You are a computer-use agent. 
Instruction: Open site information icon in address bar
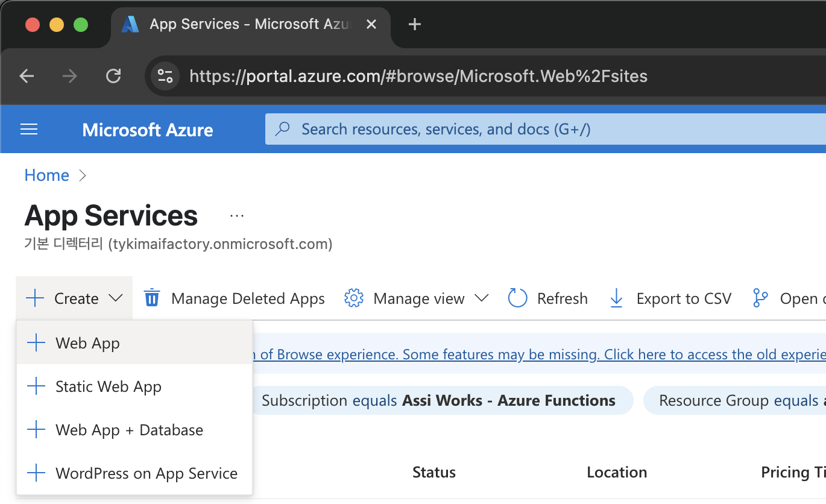click(x=165, y=76)
